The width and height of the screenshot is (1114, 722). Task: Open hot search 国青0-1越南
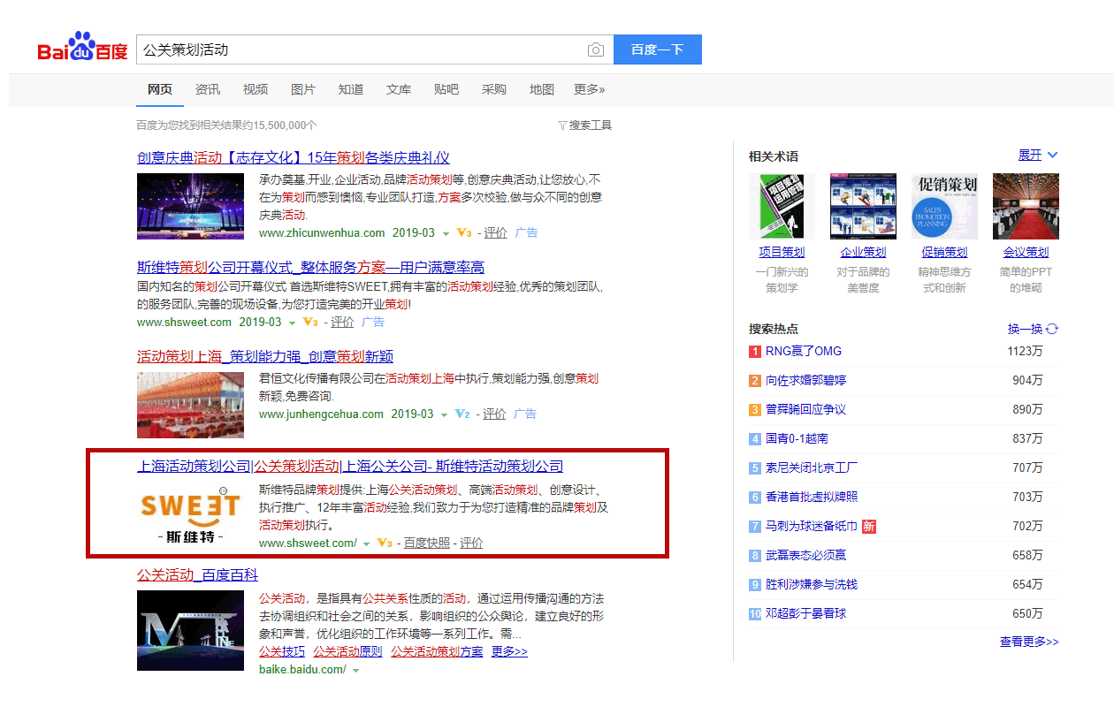coord(797,438)
